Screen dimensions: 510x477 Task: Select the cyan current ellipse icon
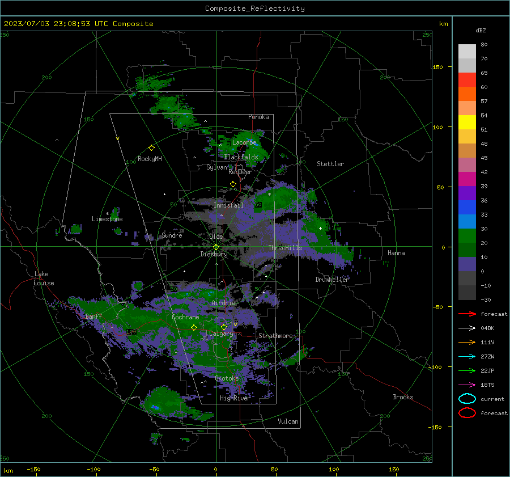pyautogui.click(x=467, y=399)
